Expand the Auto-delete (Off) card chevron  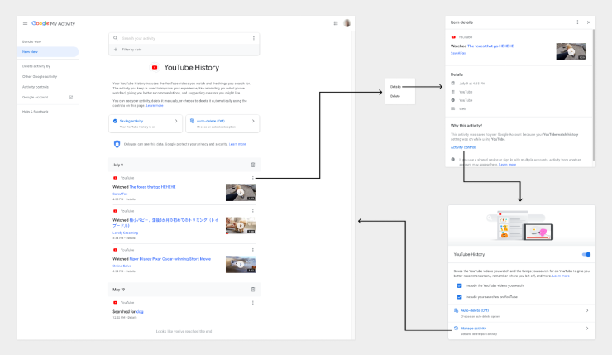point(253,121)
